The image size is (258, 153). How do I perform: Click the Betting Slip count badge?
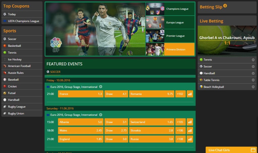coord(225,6)
